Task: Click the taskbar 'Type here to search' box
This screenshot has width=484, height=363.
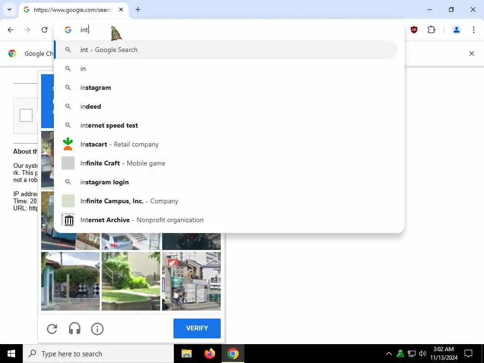Action: 98,354
